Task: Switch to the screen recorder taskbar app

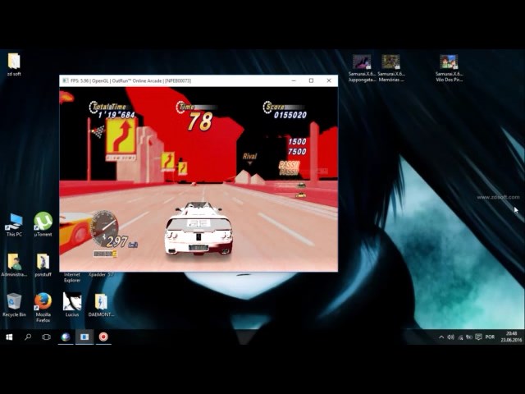Action: (x=103, y=337)
